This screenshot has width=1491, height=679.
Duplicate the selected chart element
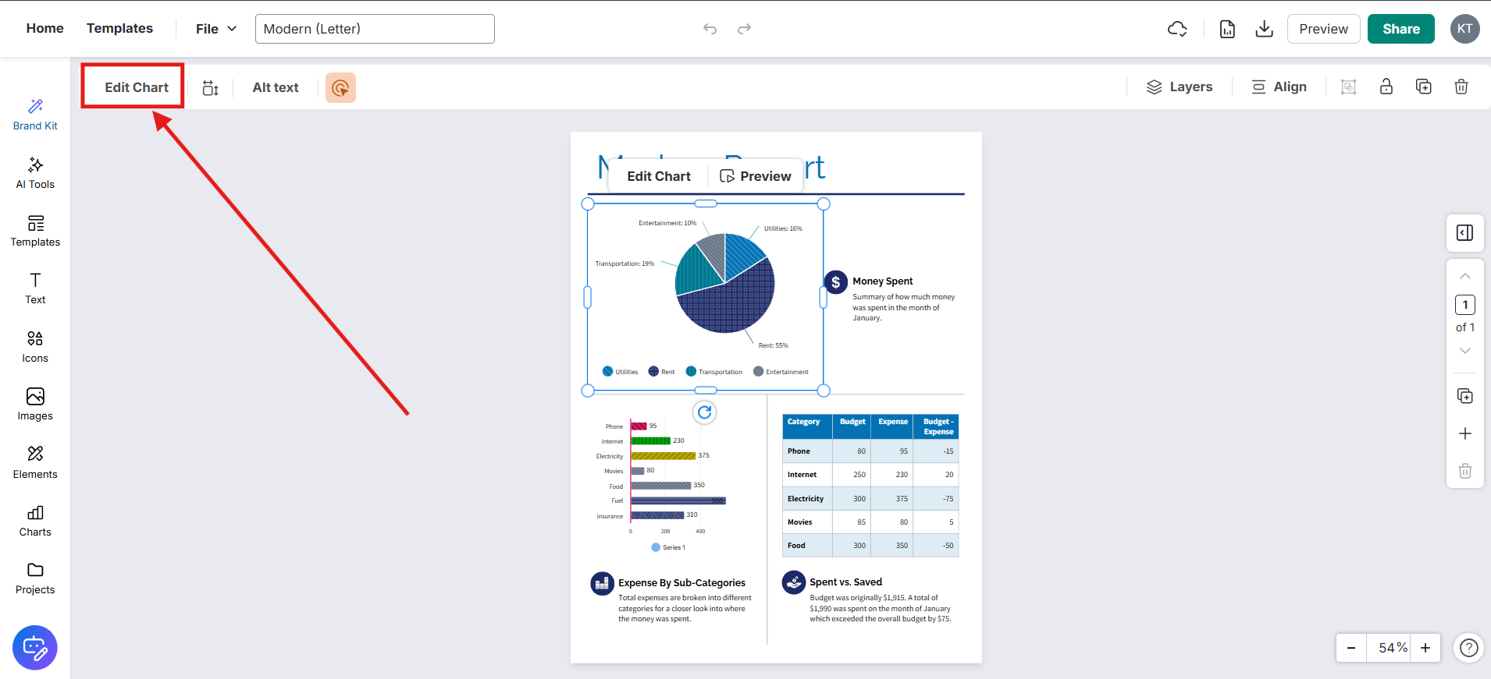click(x=1424, y=87)
